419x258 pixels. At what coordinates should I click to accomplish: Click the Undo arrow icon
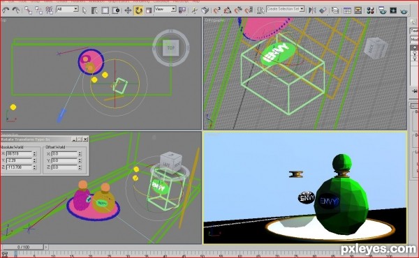tap(6, 10)
